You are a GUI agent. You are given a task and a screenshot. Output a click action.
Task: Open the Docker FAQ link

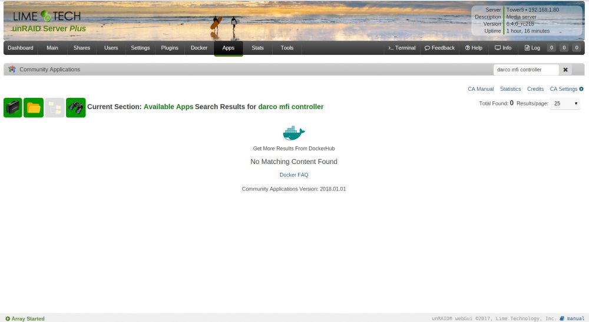[294, 175]
